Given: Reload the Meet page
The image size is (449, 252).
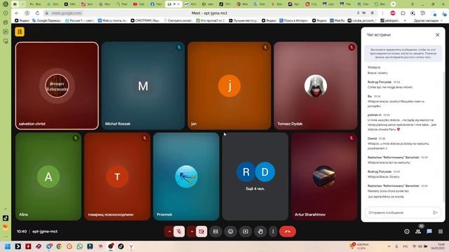Looking at the screenshot, I should tap(37, 13).
